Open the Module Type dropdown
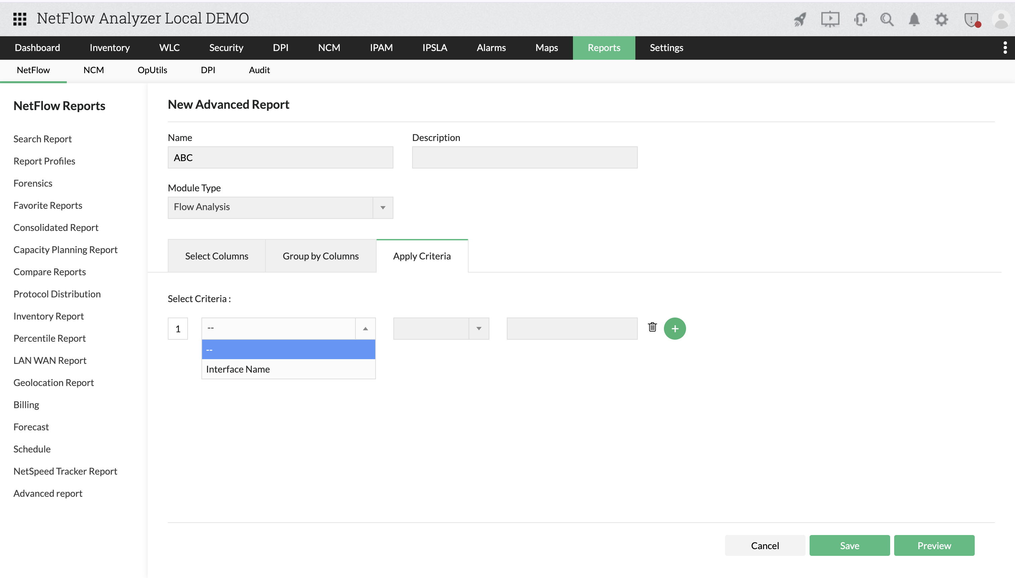This screenshot has height=578, width=1015. point(382,207)
